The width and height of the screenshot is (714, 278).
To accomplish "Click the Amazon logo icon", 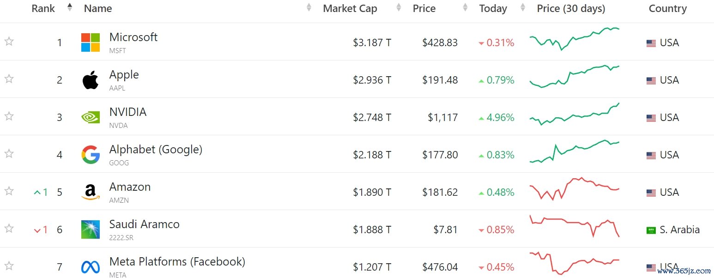I will click(91, 192).
